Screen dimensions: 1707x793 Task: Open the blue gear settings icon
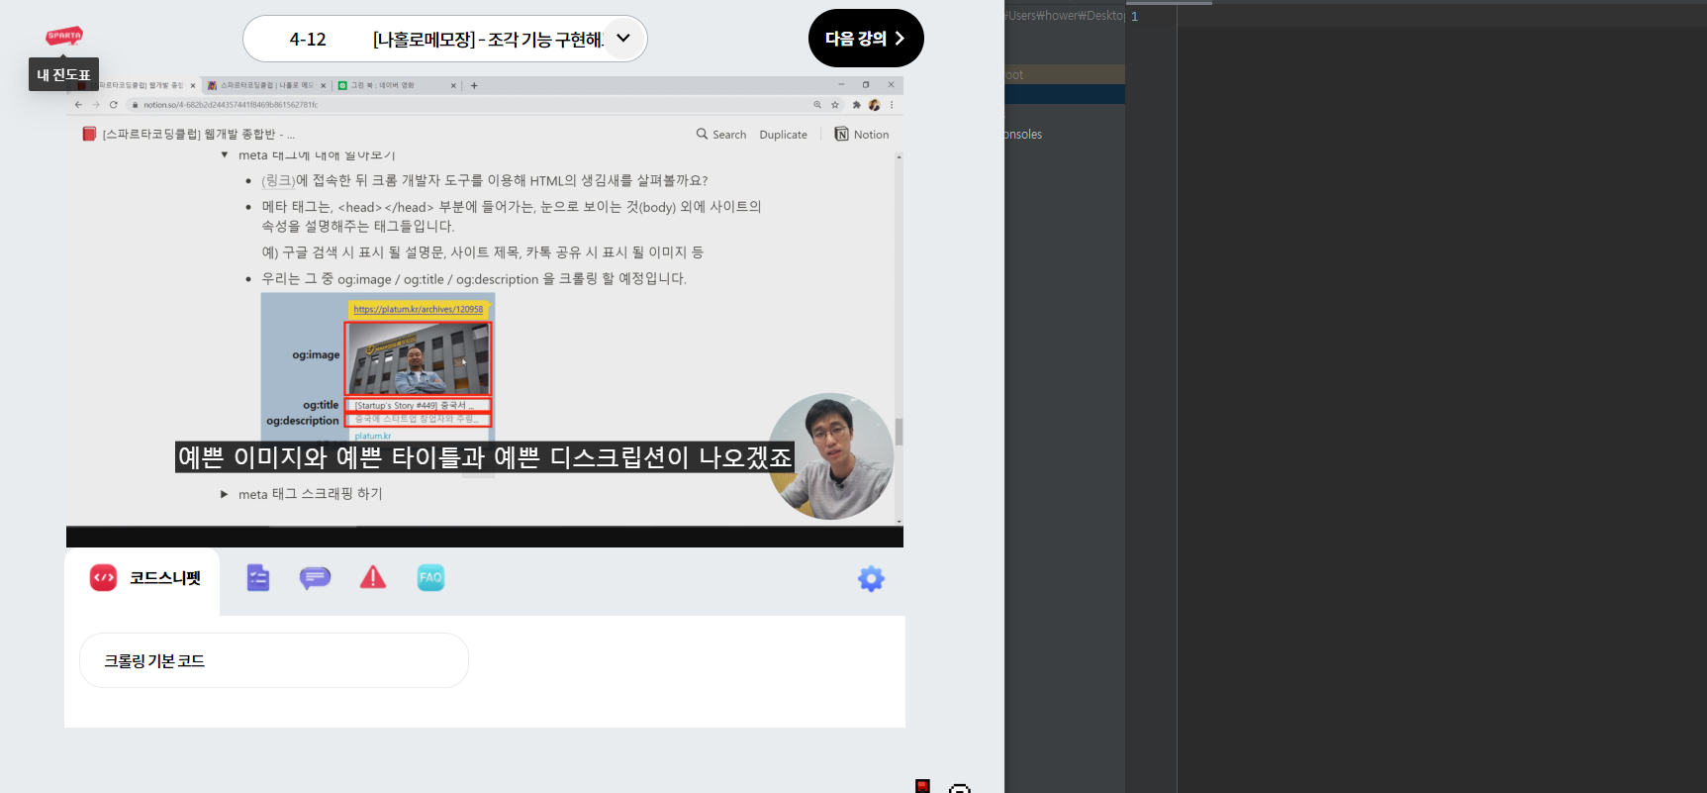click(x=871, y=579)
